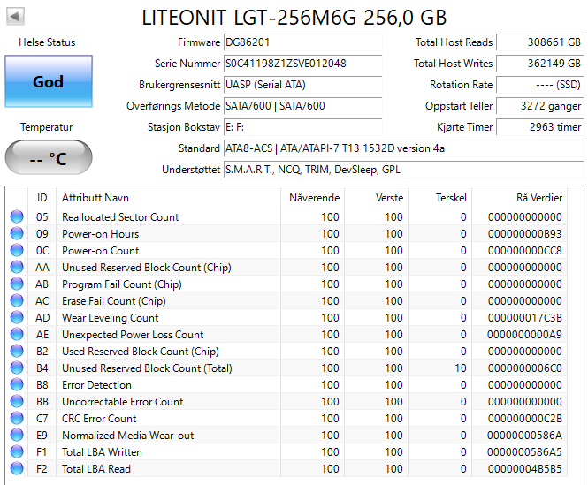Click the Verste column header
This screenshot has height=485, width=588.
click(x=376, y=198)
